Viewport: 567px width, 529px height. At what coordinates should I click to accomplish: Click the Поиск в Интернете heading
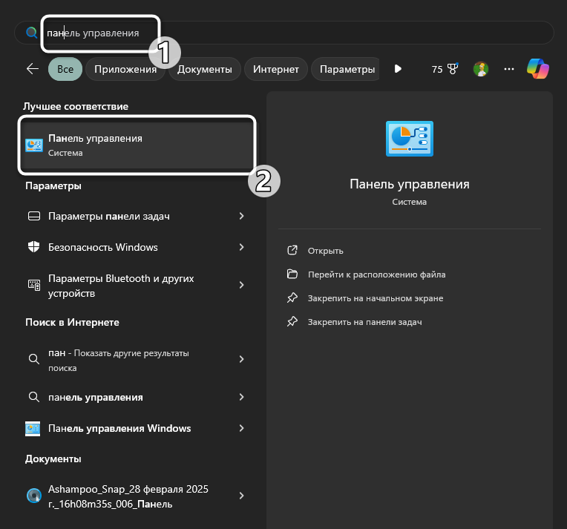click(x=72, y=322)
